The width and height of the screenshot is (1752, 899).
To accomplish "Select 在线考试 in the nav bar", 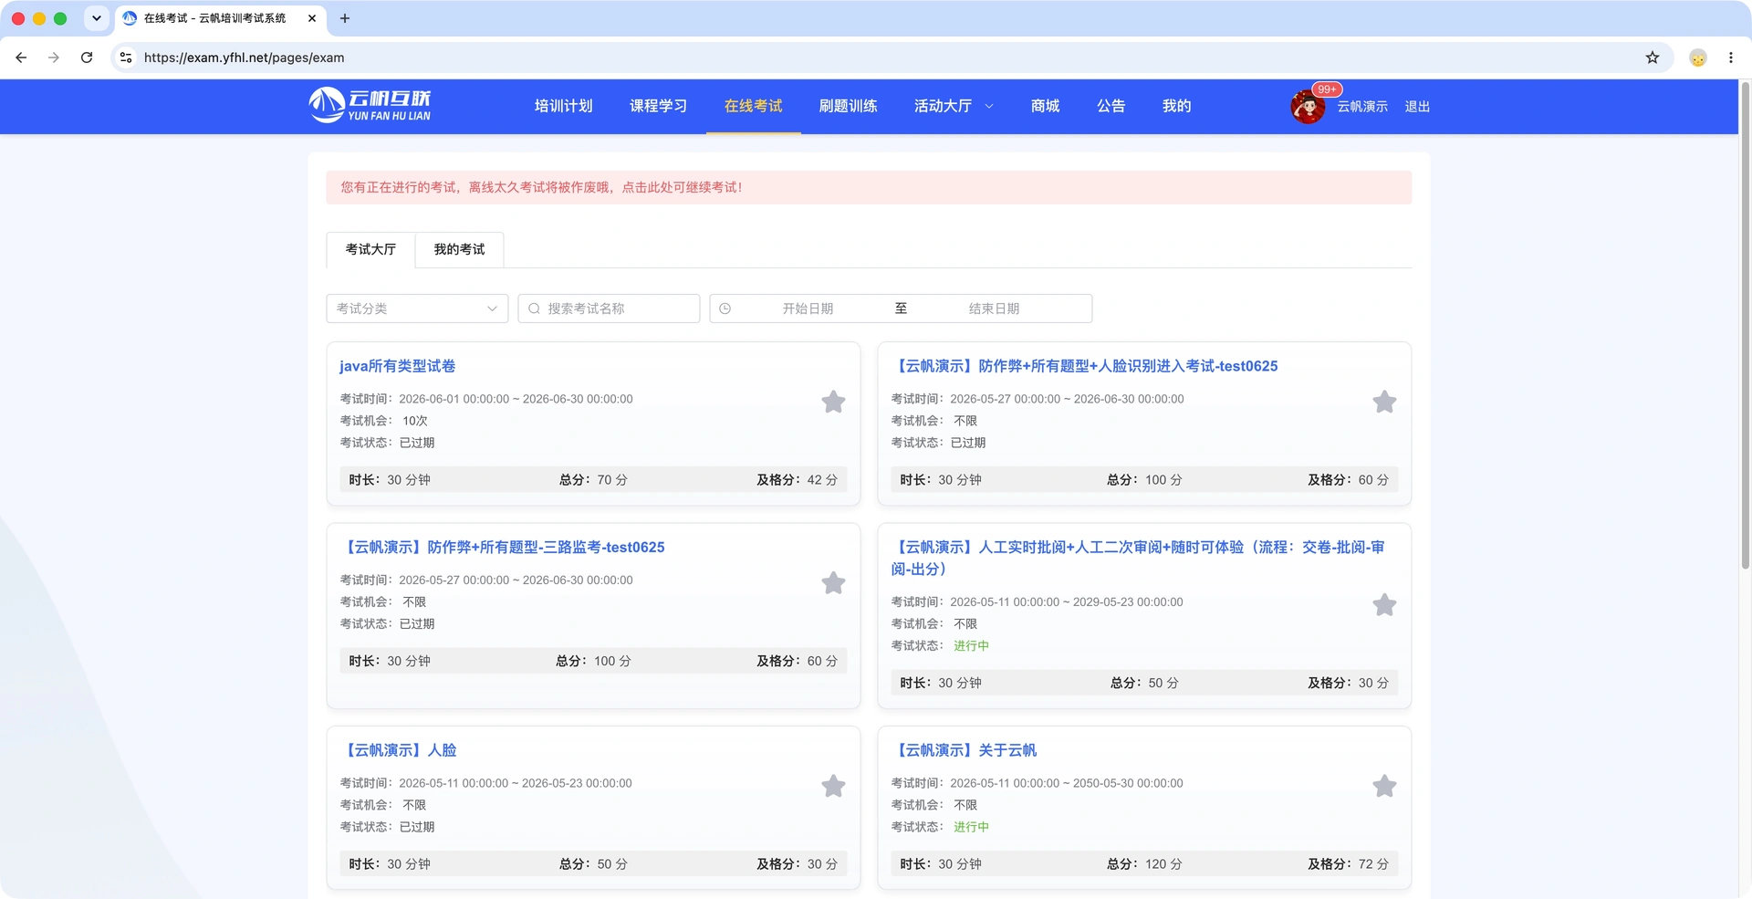I will pyautogui.click(x=753, y=106).
